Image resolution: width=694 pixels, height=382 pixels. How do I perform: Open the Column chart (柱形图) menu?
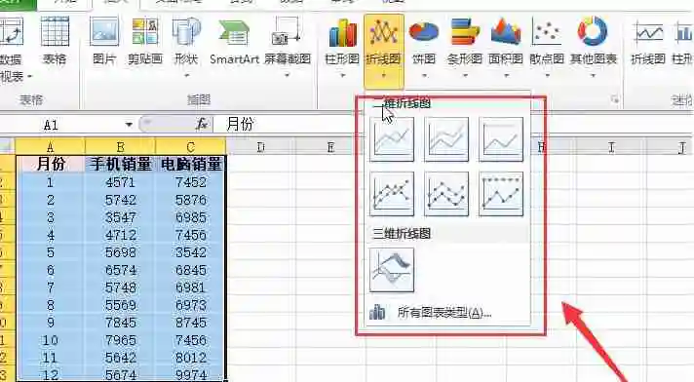pos(342,47)
